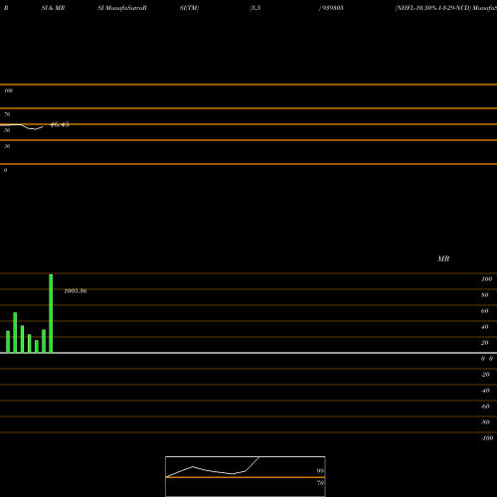Click MR axis label 60

click(x=485, y=311)
